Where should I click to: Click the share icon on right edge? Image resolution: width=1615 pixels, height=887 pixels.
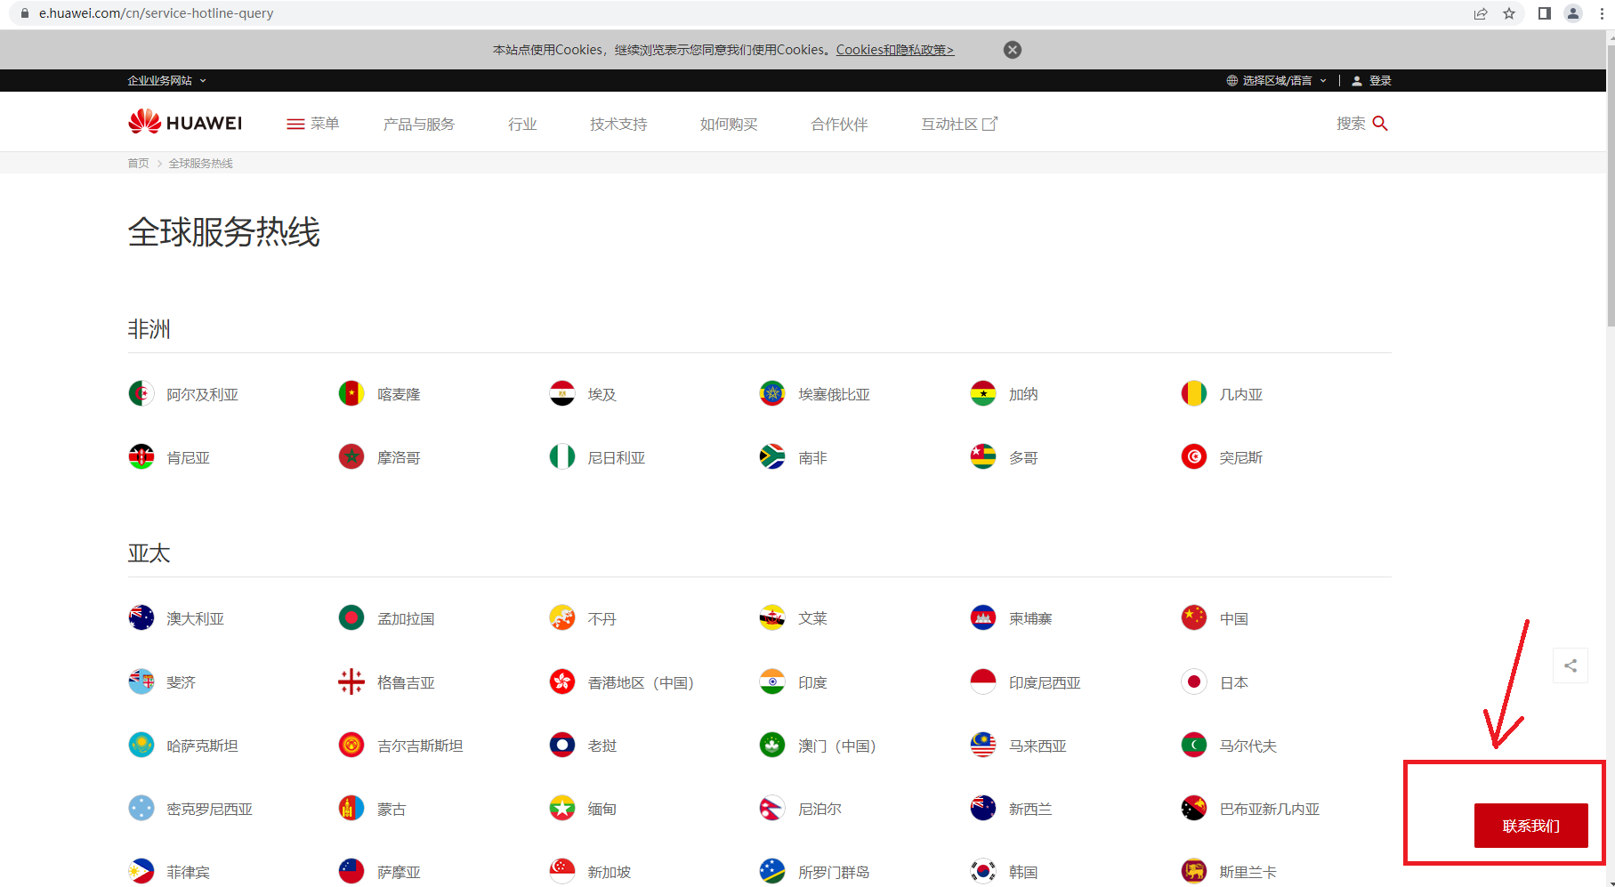[1571, 665]
